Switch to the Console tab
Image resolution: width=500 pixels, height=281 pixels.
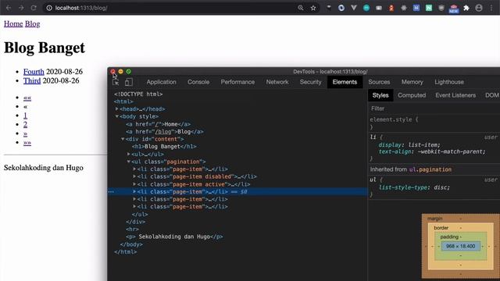(x=198, y=82)
